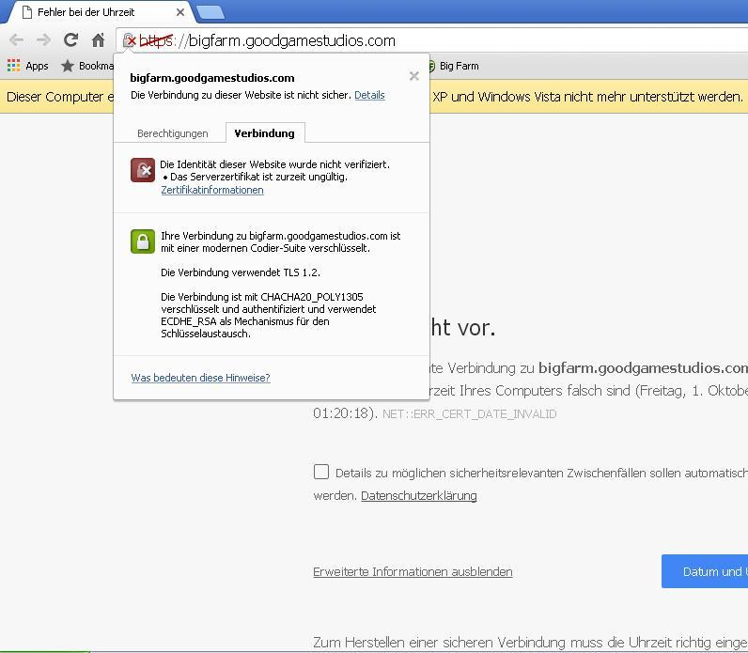Reload the current page
The image size is (748, 653).
coord(71,40)
